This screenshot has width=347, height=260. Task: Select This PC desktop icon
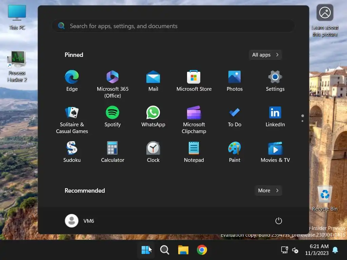click(x=17, y=17)
